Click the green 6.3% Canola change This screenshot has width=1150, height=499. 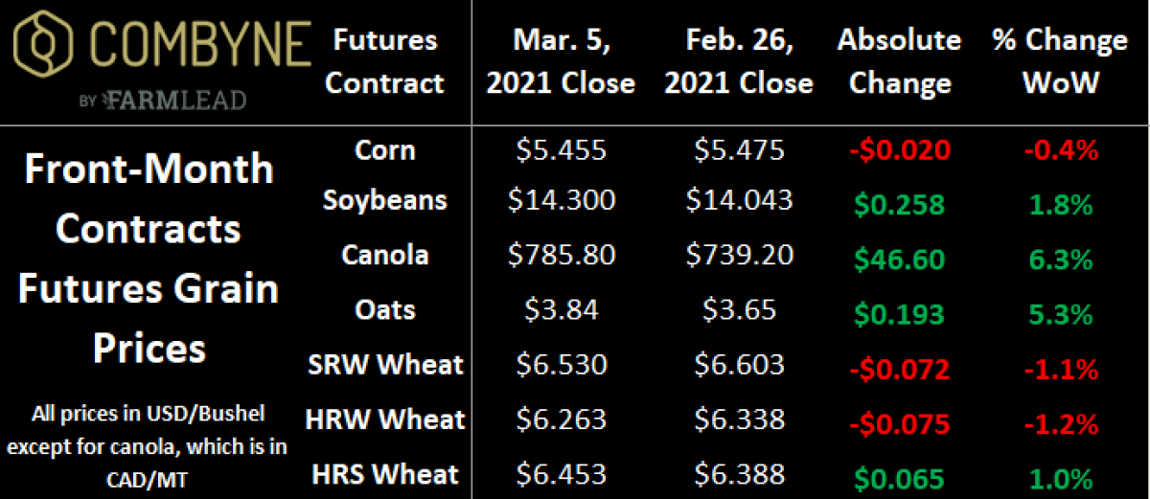click(x=1060, y=256)
